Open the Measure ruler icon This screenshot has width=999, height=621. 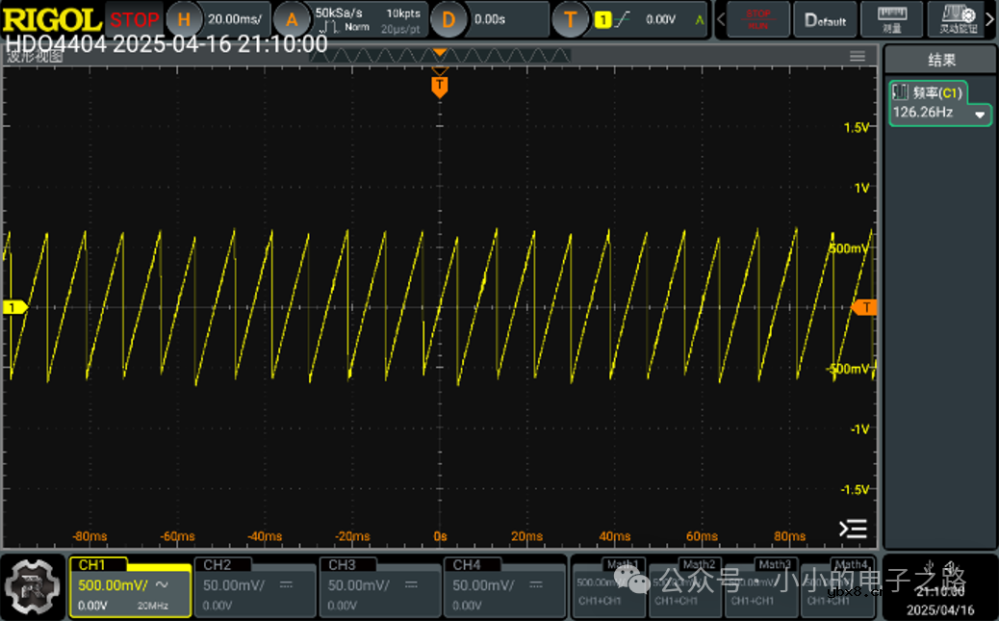coord(892,18)
